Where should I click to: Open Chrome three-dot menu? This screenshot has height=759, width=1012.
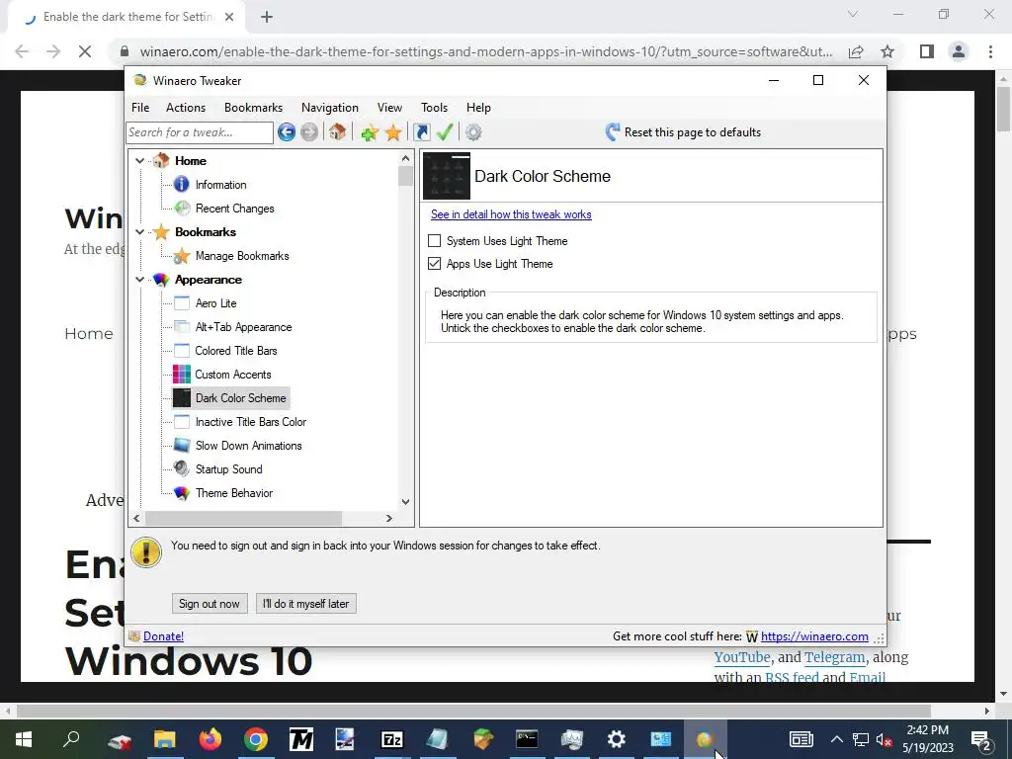coord(990,51)
